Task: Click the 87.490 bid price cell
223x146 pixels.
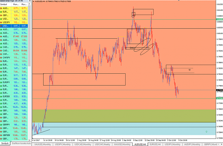Action: pos(16,36)
